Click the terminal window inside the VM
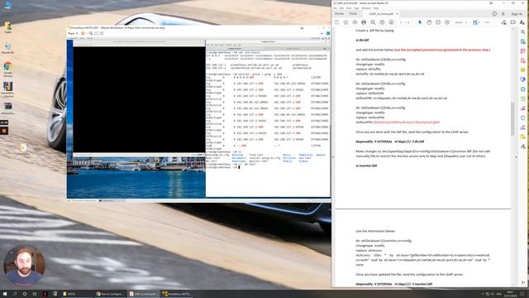 (x=268, y=118)
